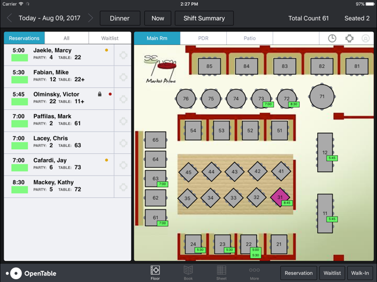Screen dimensions: 377x282
Task: Tap the Total Count 61 label
Action: pos(308,18)
